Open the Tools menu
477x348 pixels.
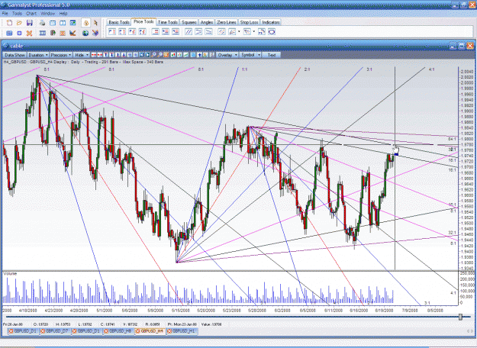click(x=17, y=14)
